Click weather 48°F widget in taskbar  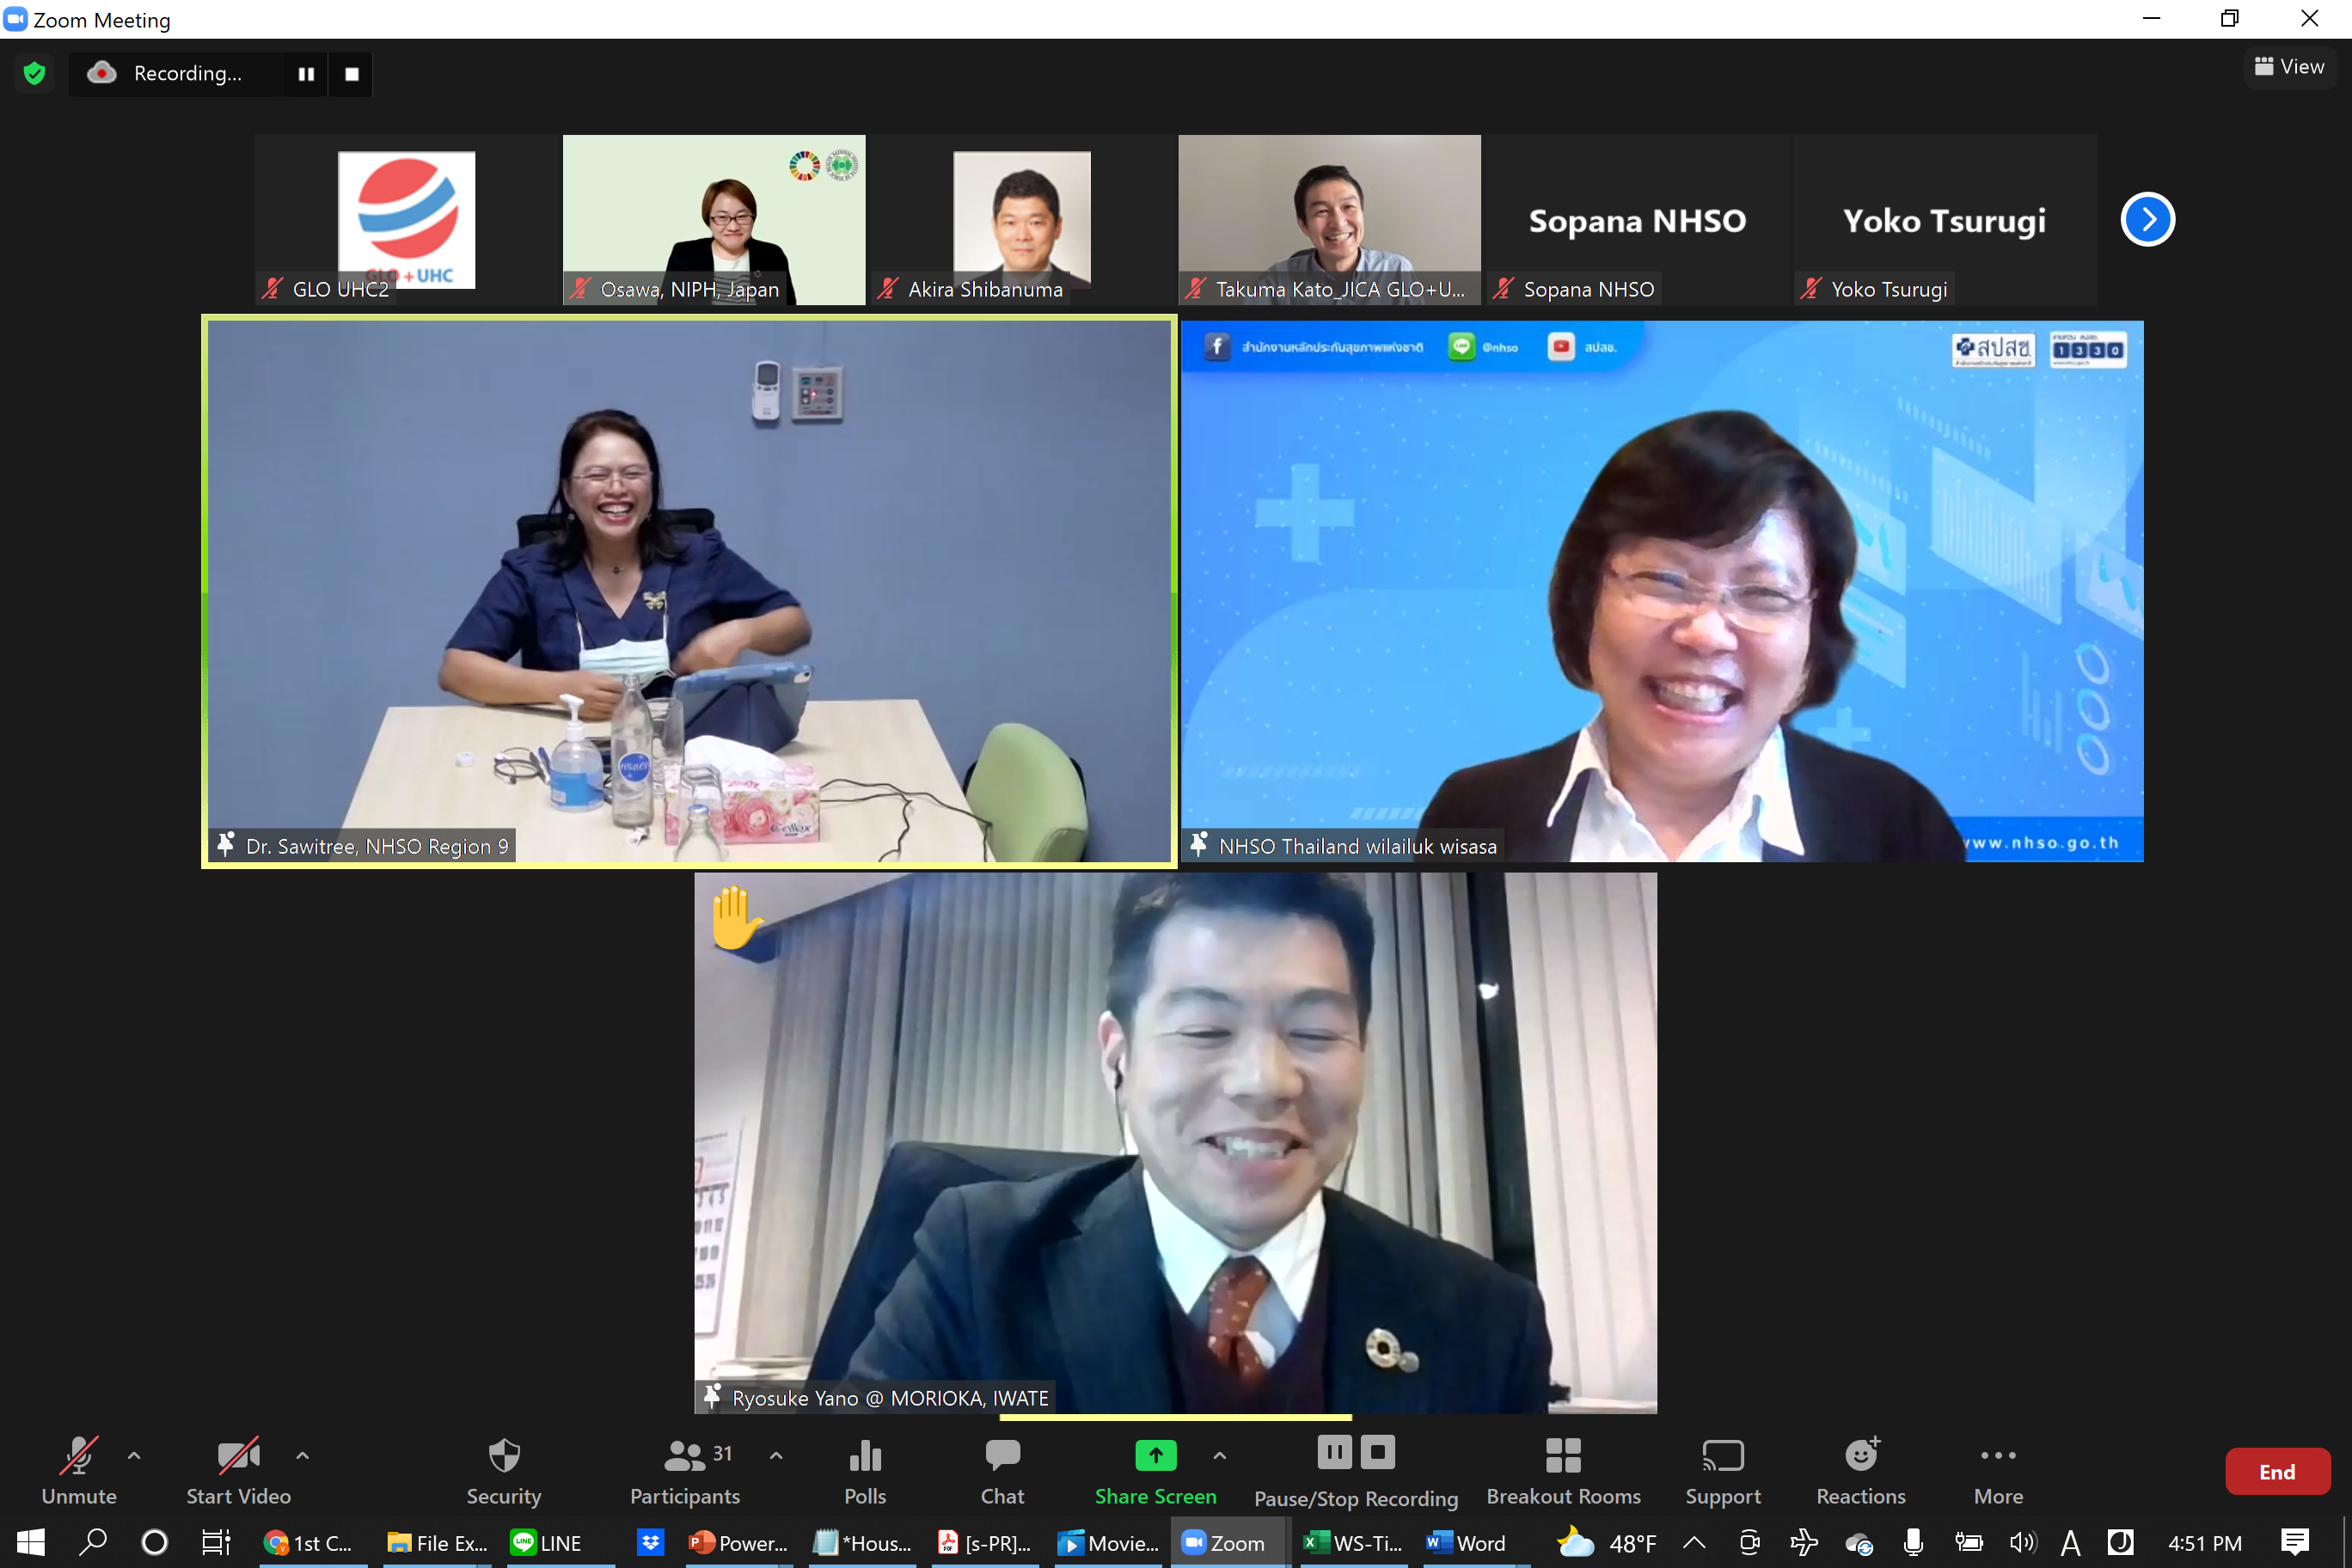(1608, 1543)
